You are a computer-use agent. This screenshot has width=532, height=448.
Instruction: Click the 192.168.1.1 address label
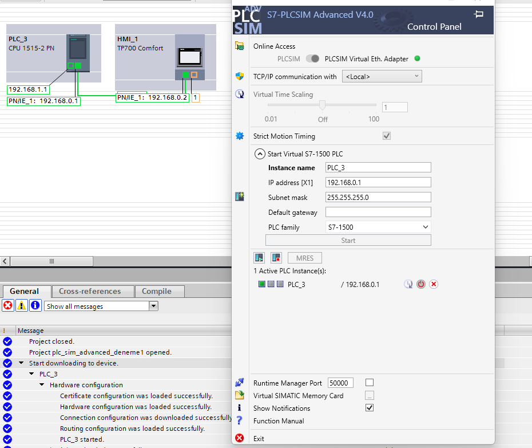pos(28,90)
